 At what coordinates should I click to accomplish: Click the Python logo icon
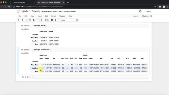[x=140, y=11]
